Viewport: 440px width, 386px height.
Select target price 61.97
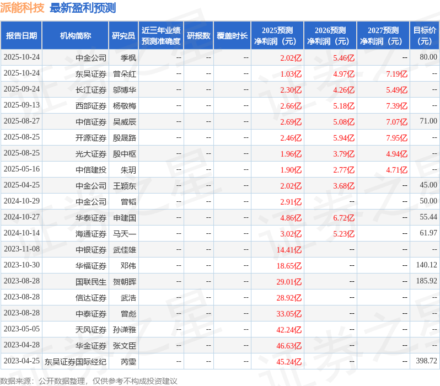pyautogui.click(x=428, y=233)
